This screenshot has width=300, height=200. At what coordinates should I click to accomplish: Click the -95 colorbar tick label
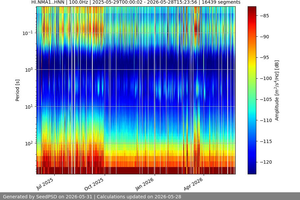[x=264, y=57]
